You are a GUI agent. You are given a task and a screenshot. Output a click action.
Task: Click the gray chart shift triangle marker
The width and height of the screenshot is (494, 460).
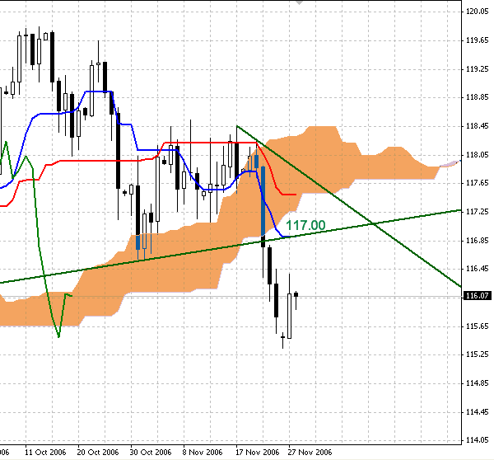[299, 2]
